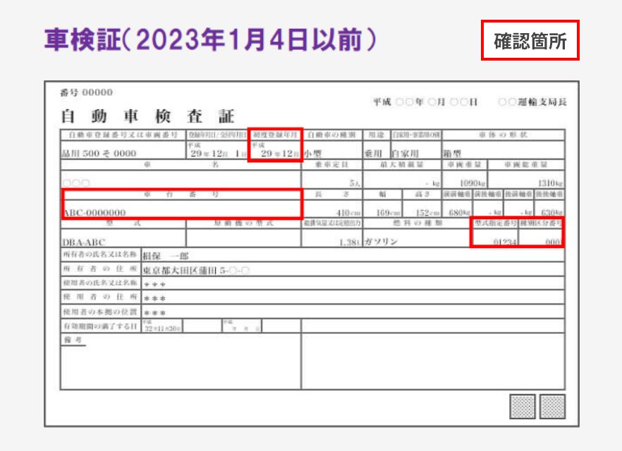The image size is (622, 451).
Task: Click 番号 00000 at top left
Action: click(x=87, y=93)
